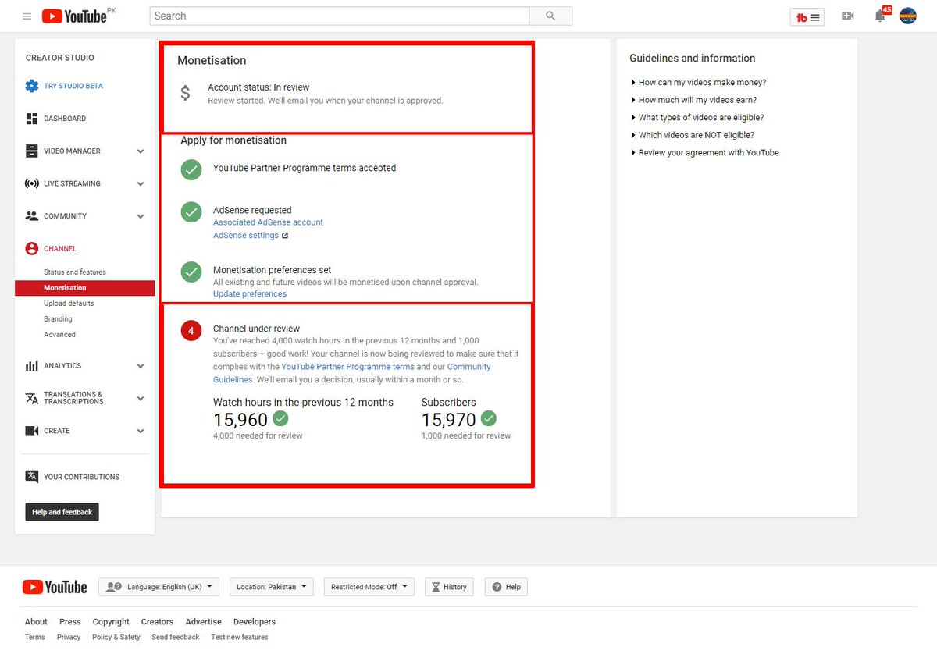Open AdSense settings link
Viewport: 937px width, 661px height.
click(x=246, y=235)
